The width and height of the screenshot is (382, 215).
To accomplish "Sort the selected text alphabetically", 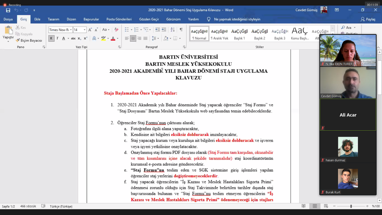I will coord(172,30).
